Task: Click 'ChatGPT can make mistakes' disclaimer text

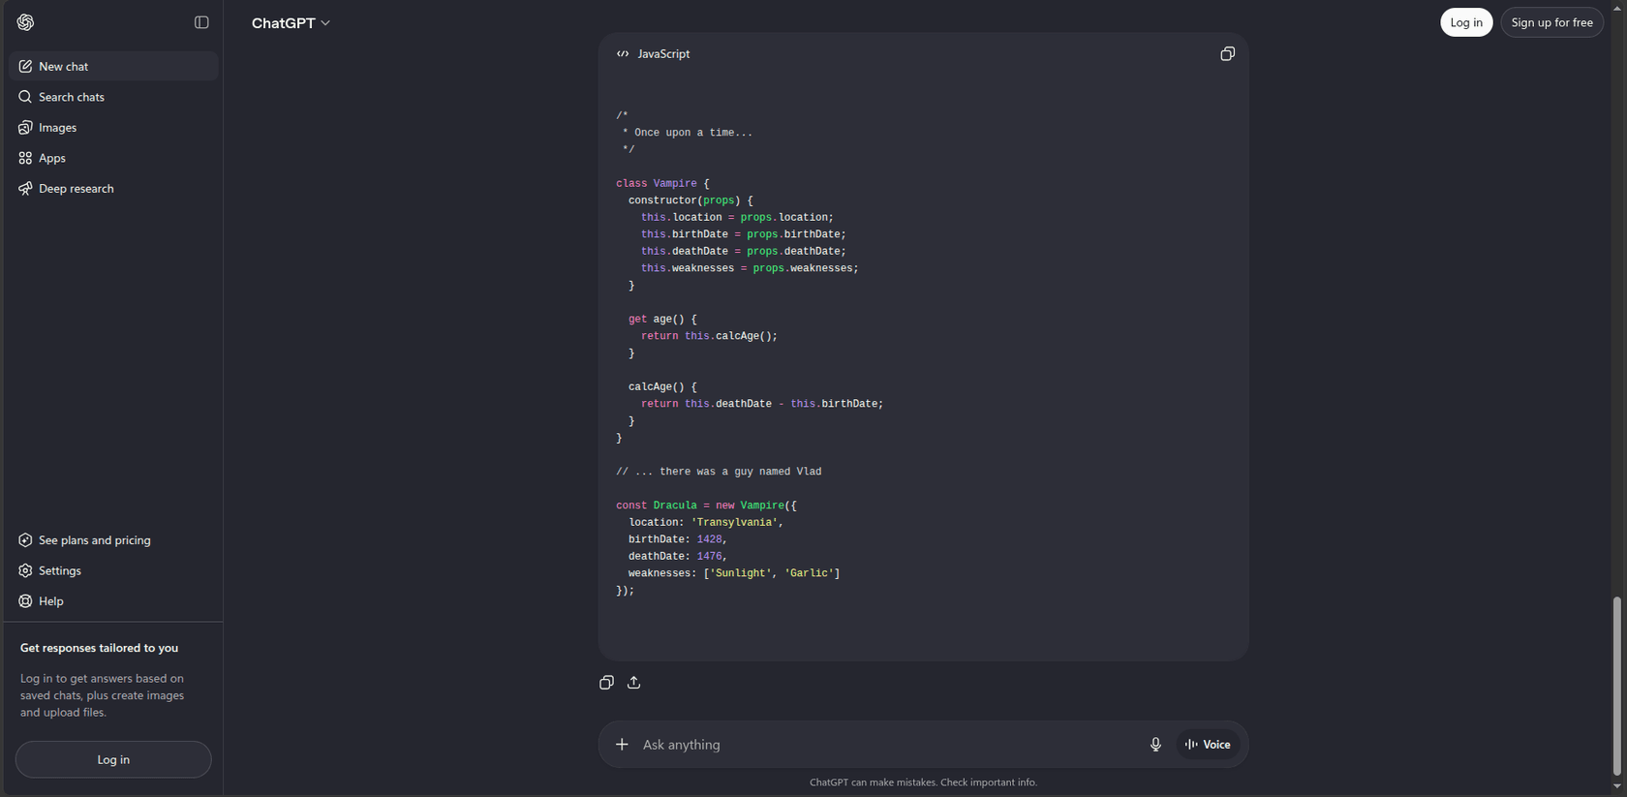Action: tap(923, 782)
